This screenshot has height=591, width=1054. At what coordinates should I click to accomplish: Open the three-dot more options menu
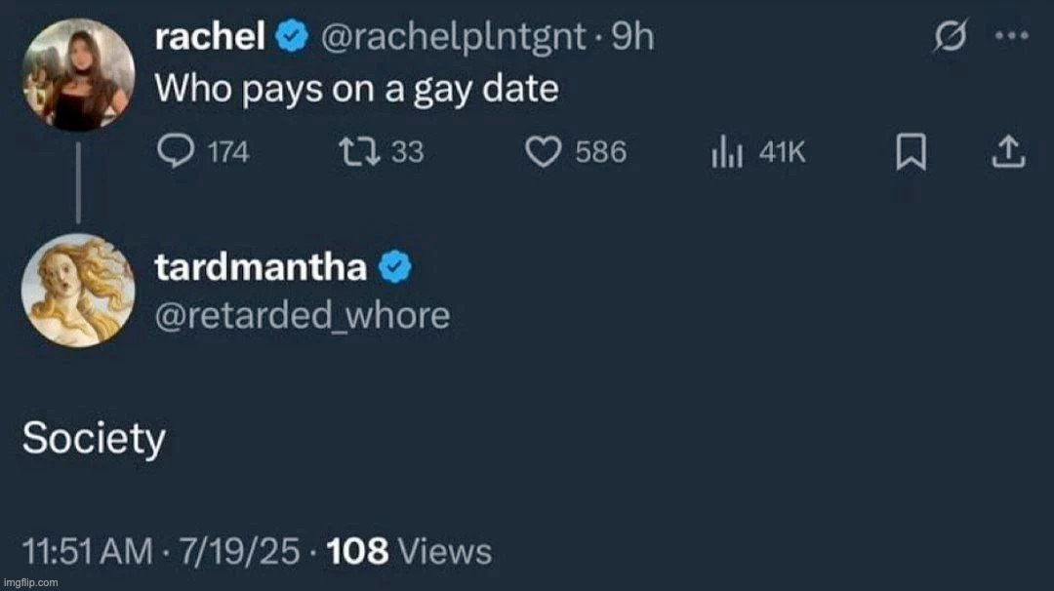point(1012,36)
